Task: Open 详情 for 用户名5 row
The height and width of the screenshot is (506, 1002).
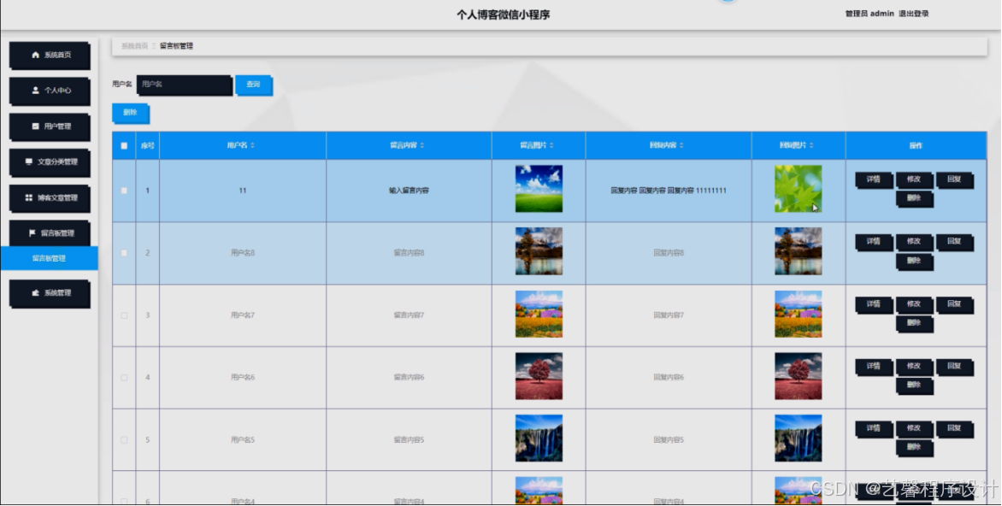Action: (874, 429)
